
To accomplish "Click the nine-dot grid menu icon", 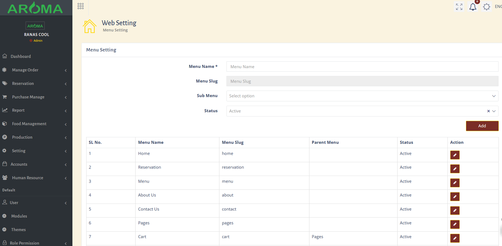I will pos(81,6).
